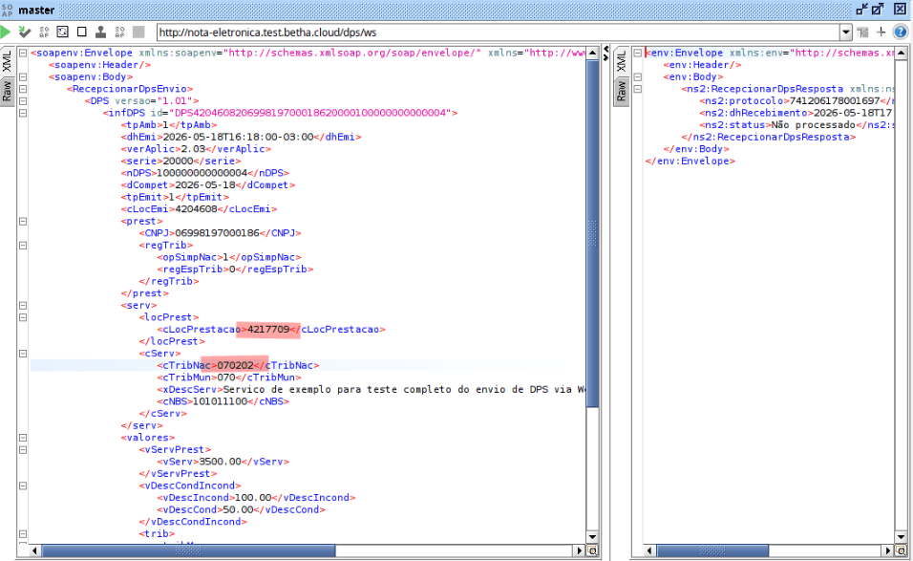Submit the request with the green play button
The image size is (913, 561).
(5, 32)
